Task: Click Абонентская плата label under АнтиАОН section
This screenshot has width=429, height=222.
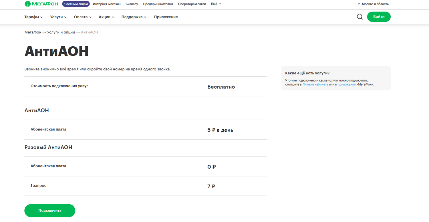Action: click(x=48, y=129)
